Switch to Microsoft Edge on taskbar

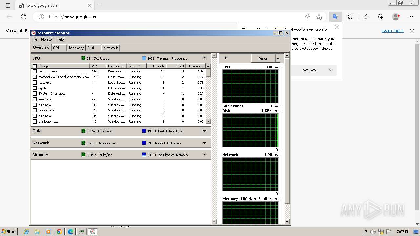(71, 232)
